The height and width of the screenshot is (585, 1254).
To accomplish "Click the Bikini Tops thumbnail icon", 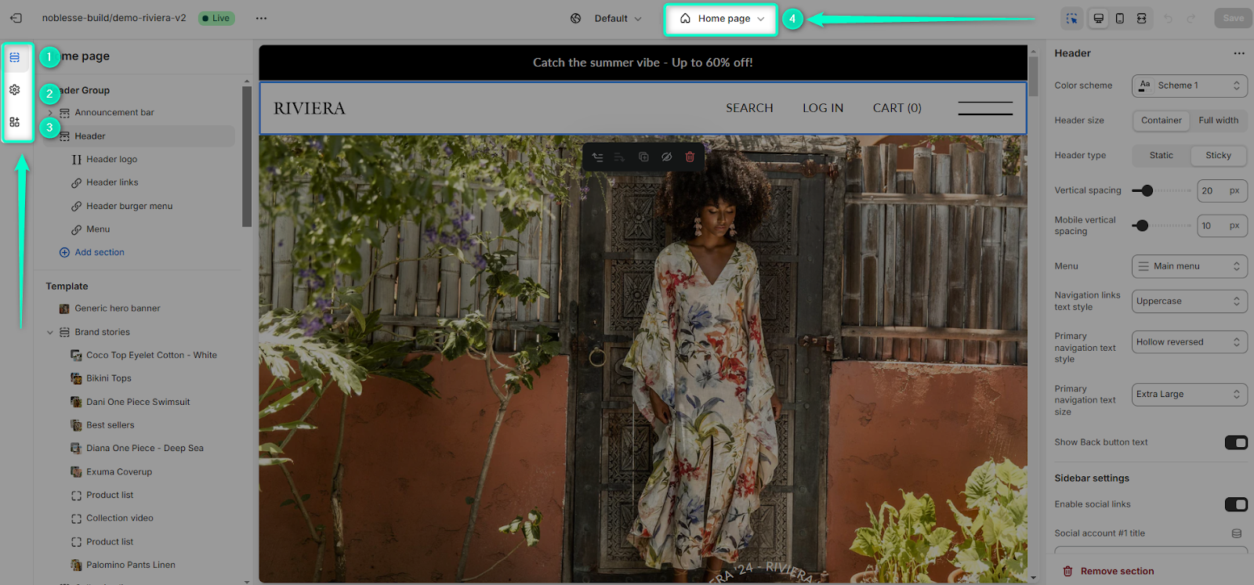I will tap(76, 378).
